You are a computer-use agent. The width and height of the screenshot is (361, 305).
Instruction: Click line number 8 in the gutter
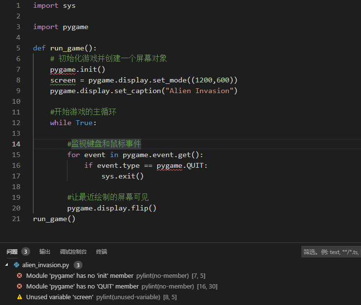(18, 80)
